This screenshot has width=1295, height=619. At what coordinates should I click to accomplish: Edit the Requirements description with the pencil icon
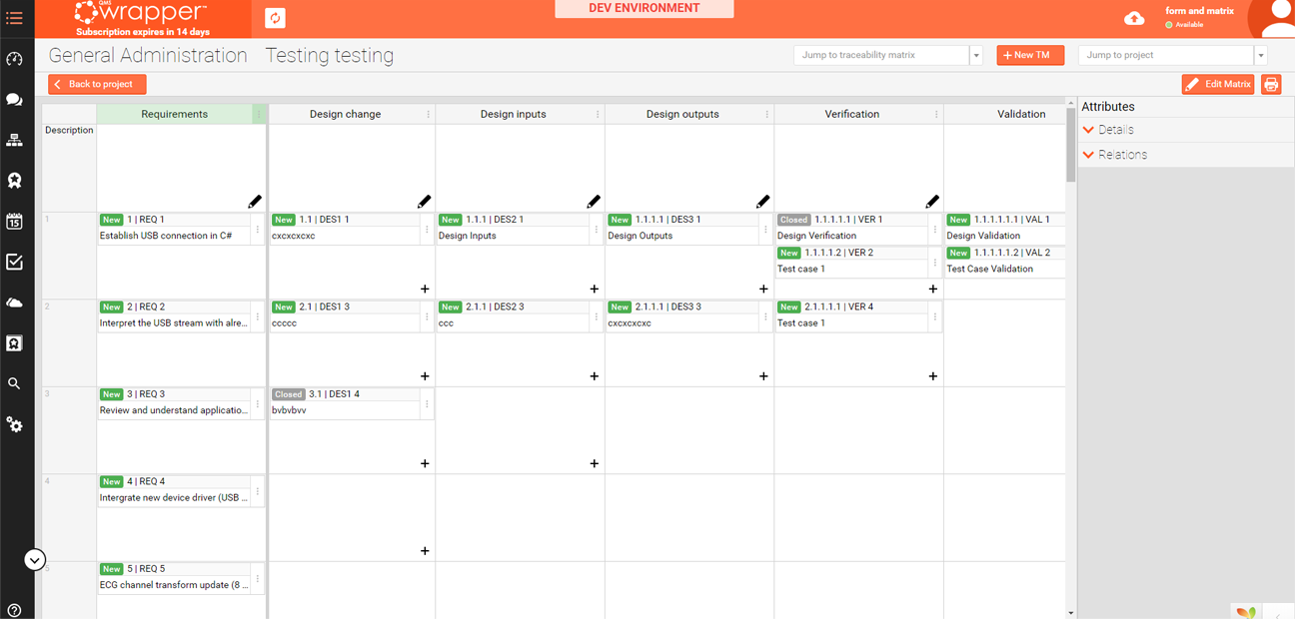pyautogui.click(x=255, y=201)
